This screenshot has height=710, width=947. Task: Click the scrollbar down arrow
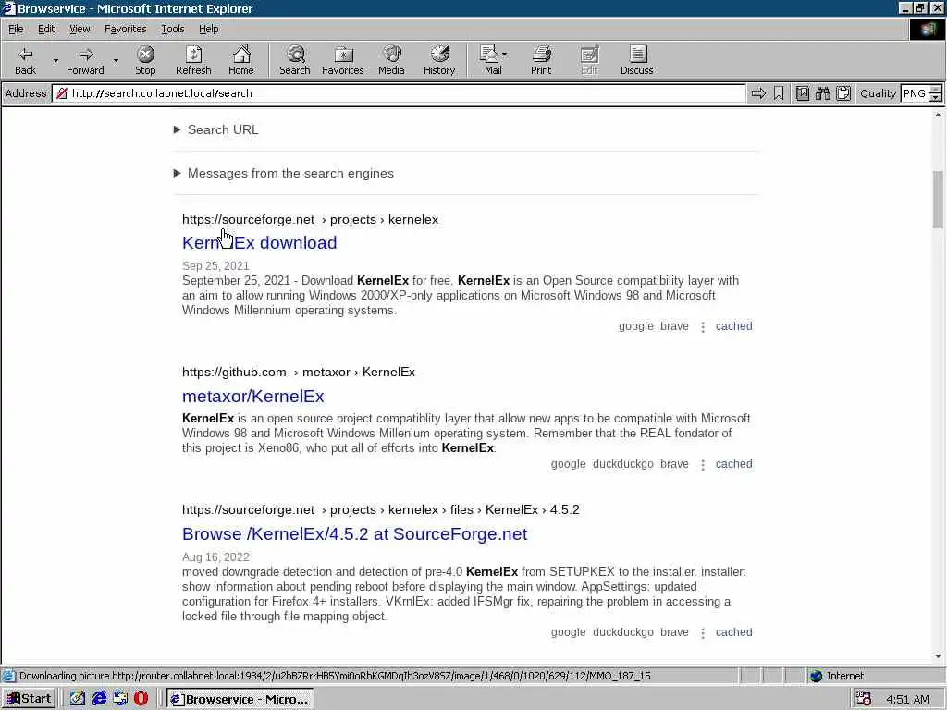point(938,656)
